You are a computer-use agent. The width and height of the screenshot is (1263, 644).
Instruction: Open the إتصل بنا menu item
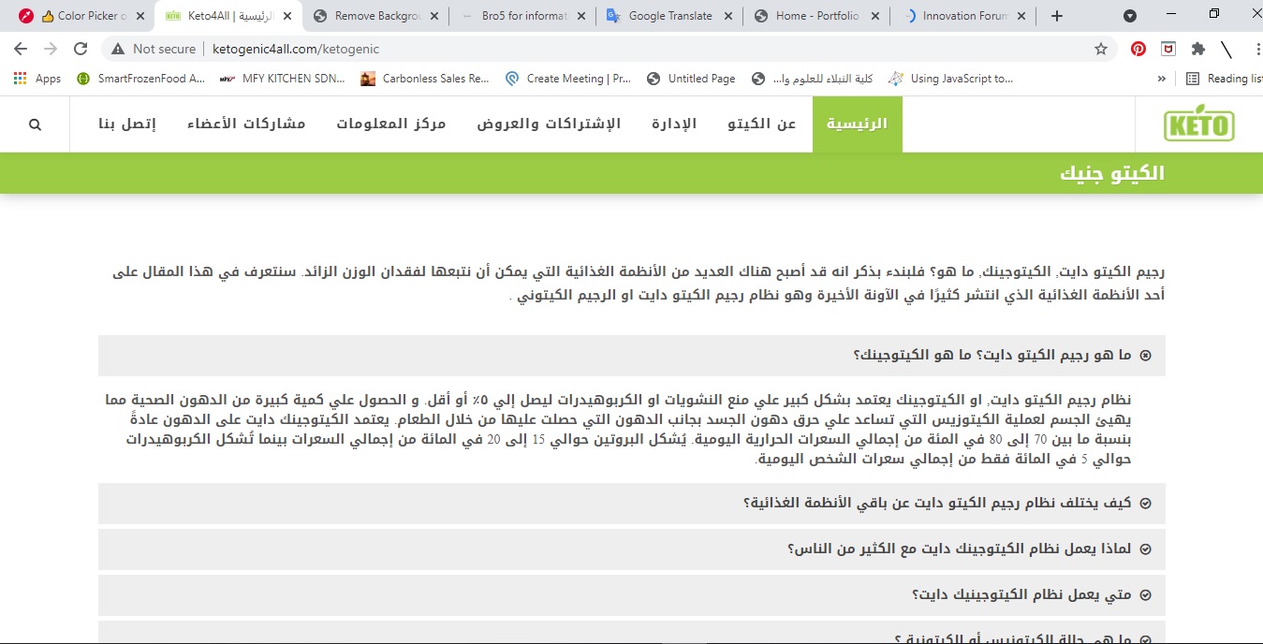click(127, 124)
